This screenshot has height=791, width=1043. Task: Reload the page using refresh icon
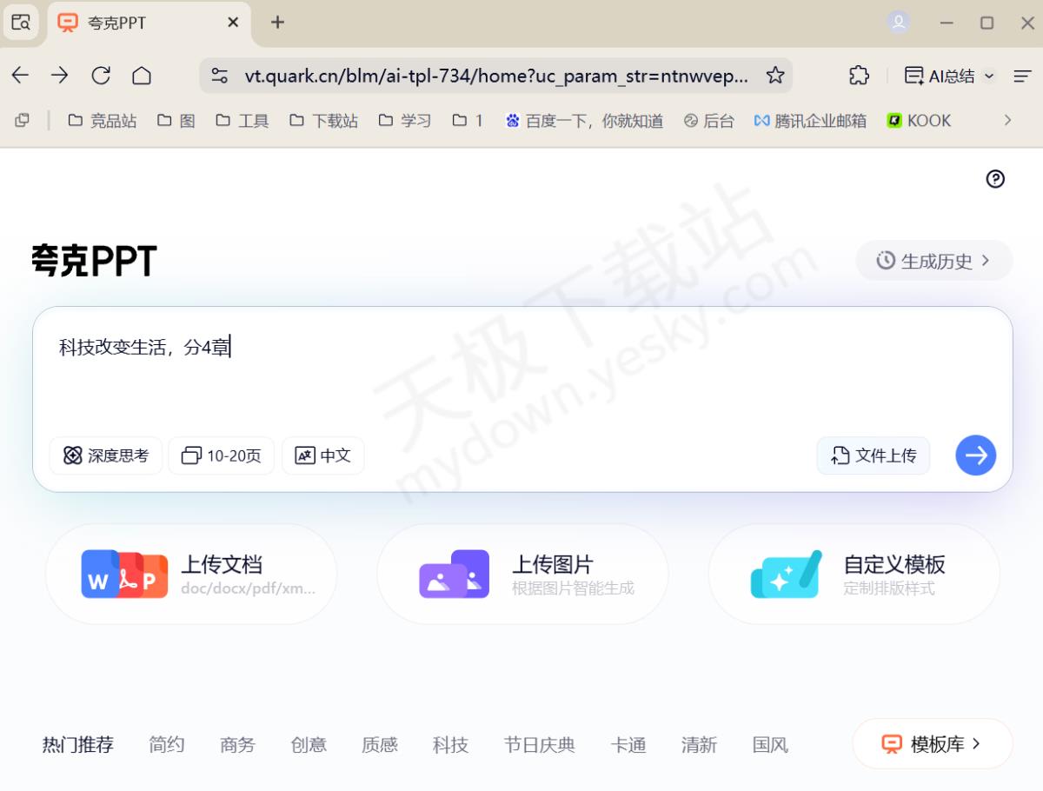click(101, 76)
